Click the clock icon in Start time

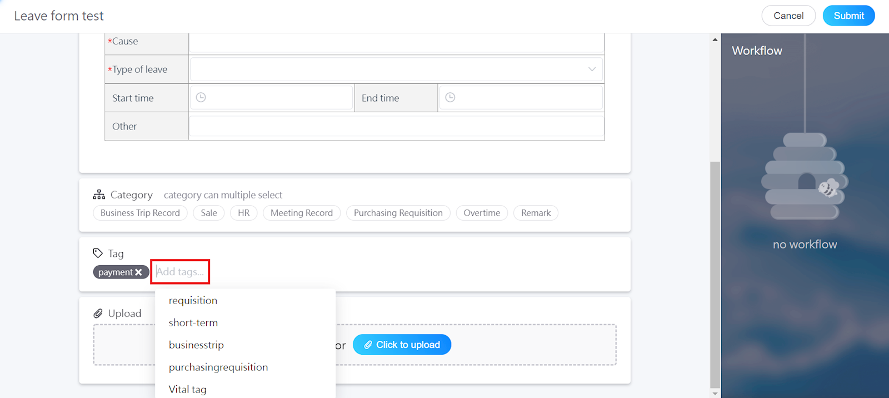coord(201,97)
